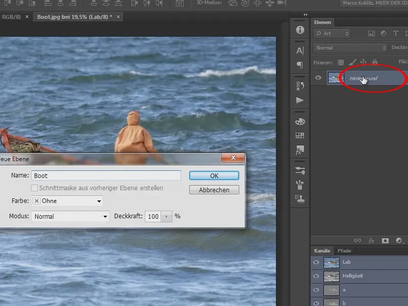Add a layer style via fx icon
The image size is (408, 306).
coord(371,241)
